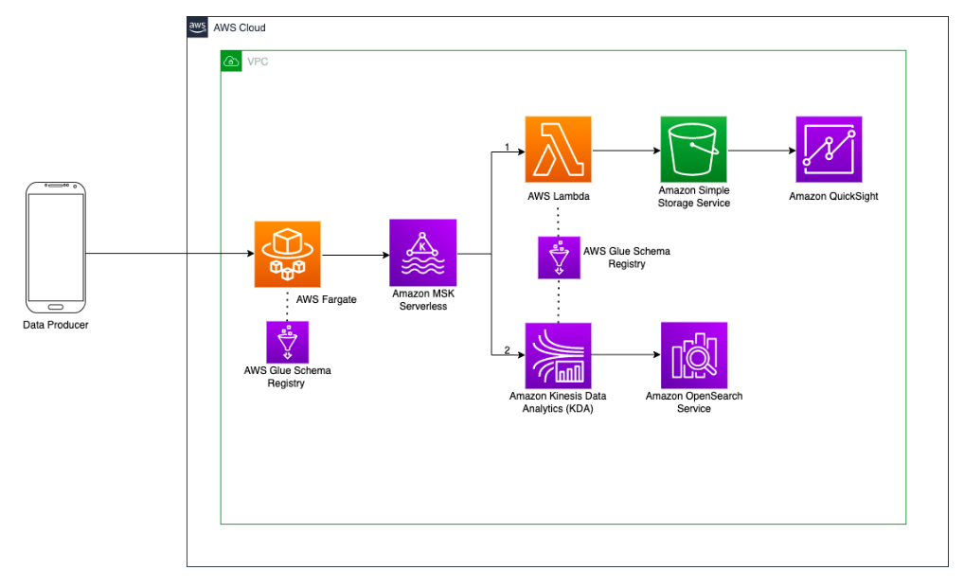Click the Amazon S3 bucket icon

693,150
